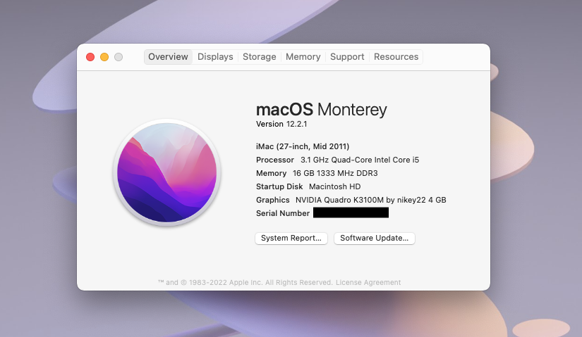Open the Storage tab

[x=259, y=57]
